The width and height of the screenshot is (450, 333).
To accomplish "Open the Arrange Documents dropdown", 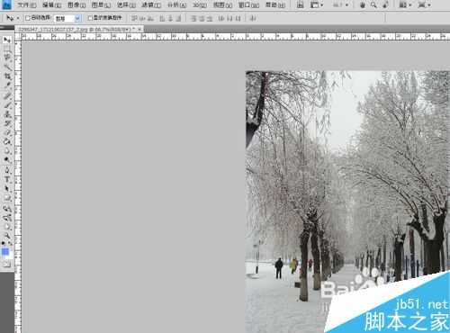I will [405, 4].
